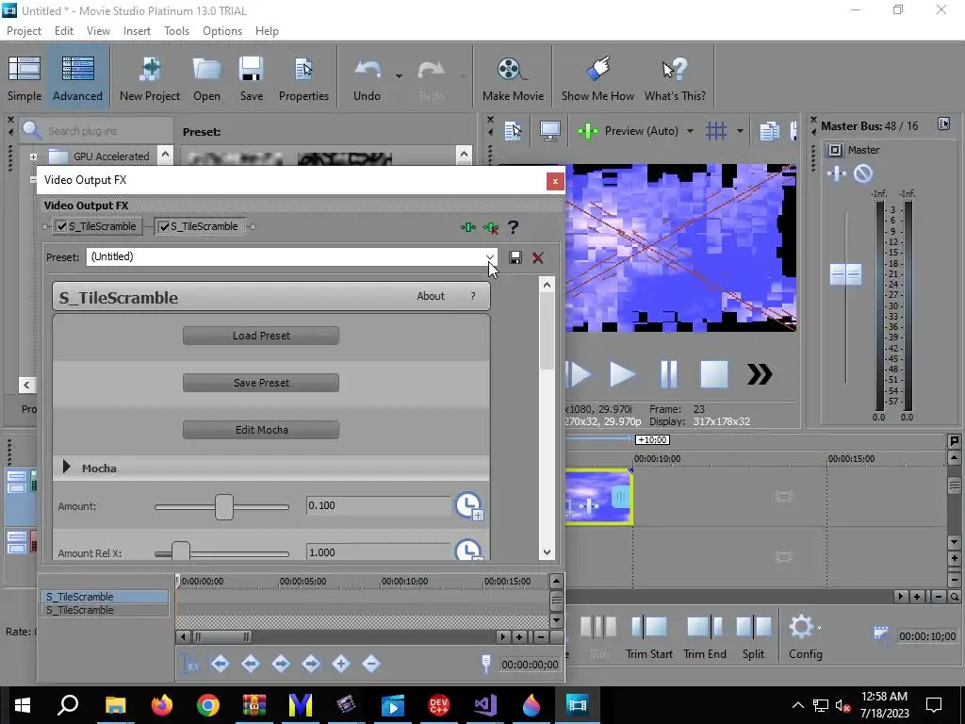The width and height of the screenshot is (965, 724).
Task: Open the overlays grid dropdown arrow
Action: click(x=740, y=130)
